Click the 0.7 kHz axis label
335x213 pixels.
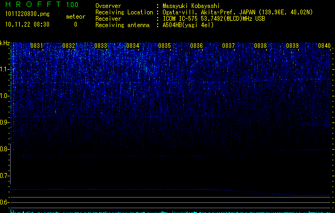(x=4, y=176)
